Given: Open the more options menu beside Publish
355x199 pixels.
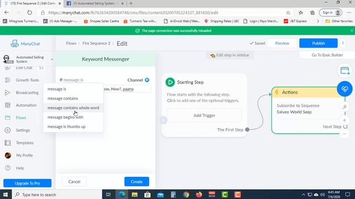Looking at the screenshot, I should 343,43.
